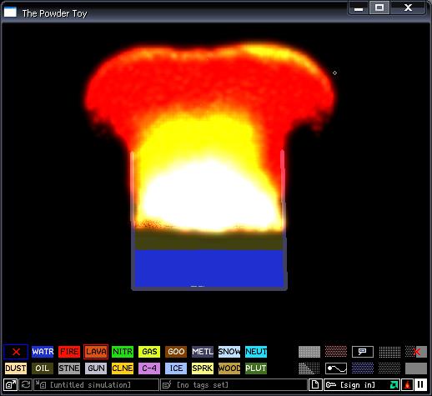Toggle the fire display mode icon

(x=408, y=385)
